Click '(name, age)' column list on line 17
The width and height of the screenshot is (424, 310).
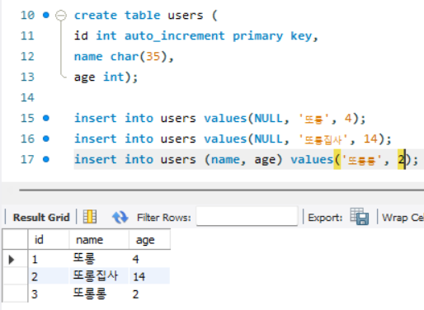[x=243, y=160]
